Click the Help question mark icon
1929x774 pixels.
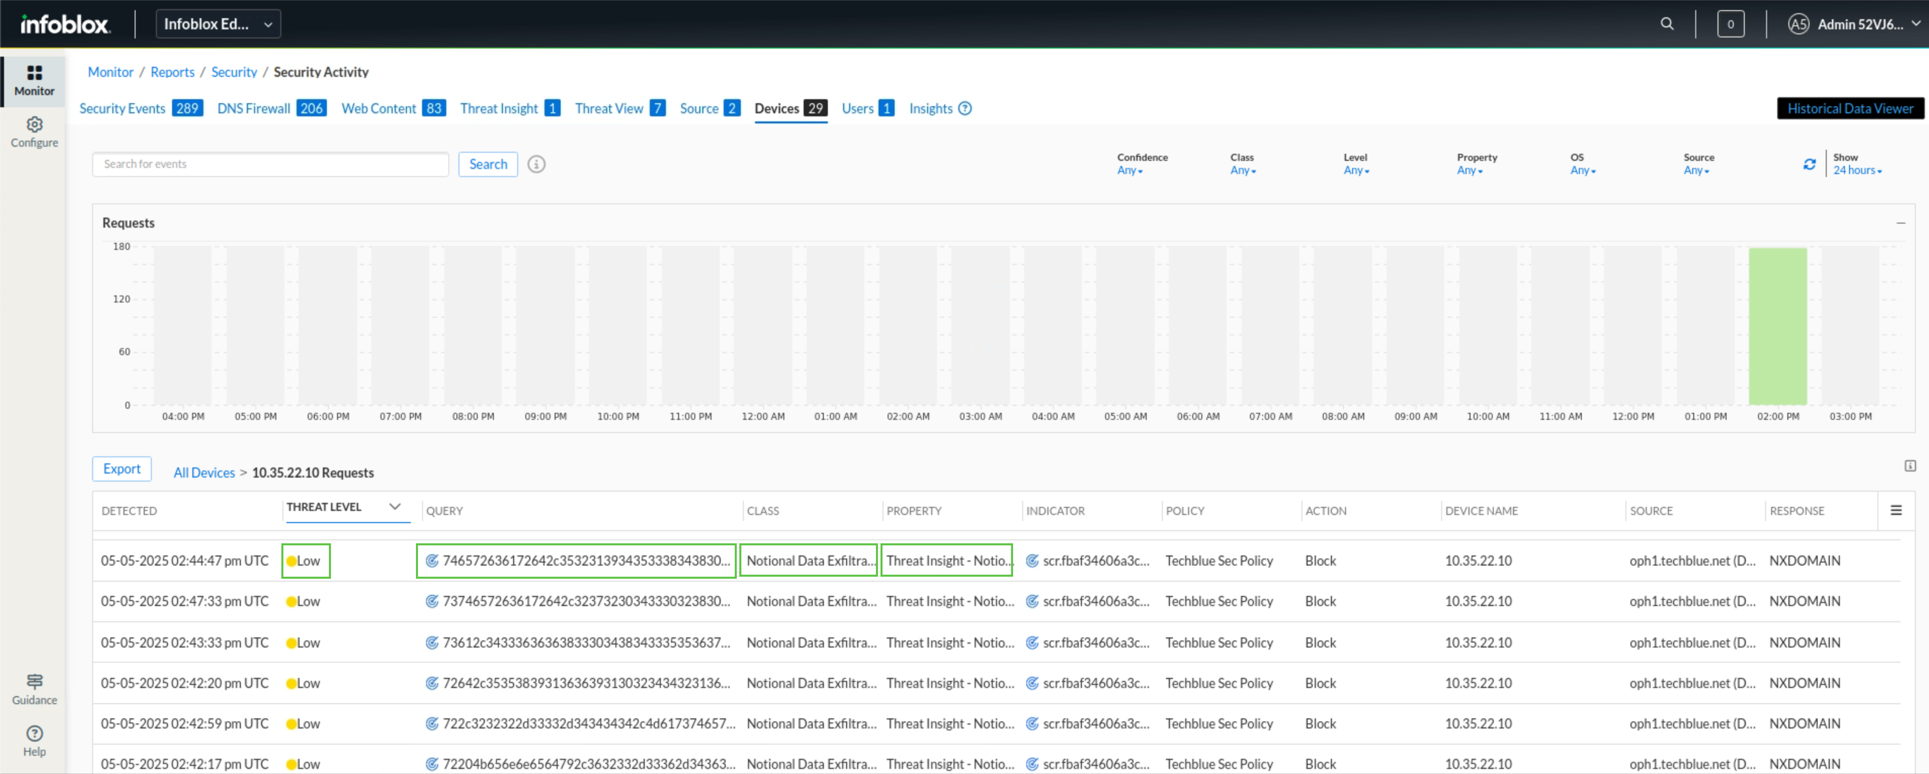[34, 733]
